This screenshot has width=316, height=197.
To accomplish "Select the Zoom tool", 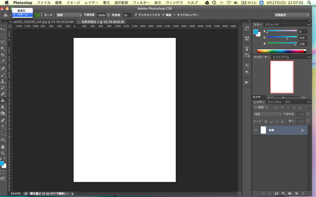I will click(x=3, y=153).
